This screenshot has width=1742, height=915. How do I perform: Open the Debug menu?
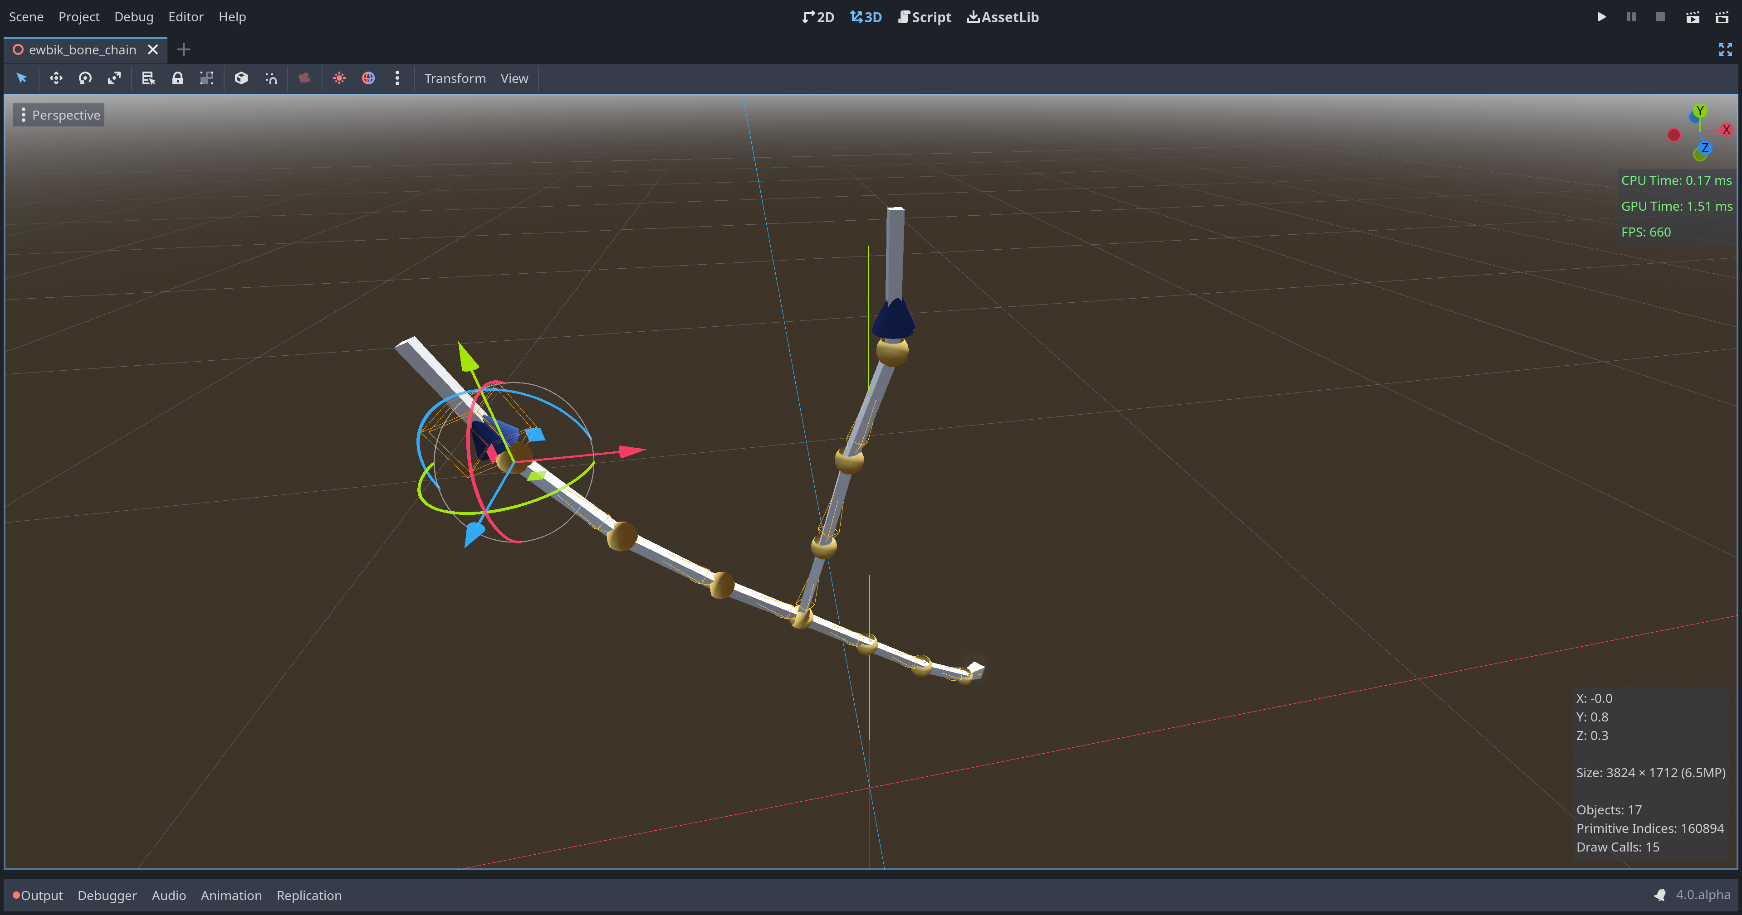[x=134, y=17]
